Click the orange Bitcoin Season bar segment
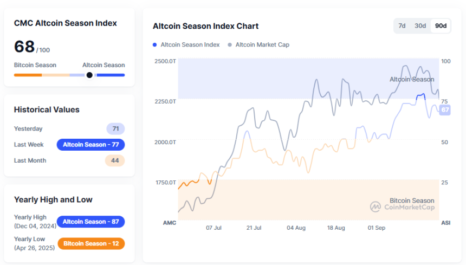This screenshot has width=466, height=265. 28,75
